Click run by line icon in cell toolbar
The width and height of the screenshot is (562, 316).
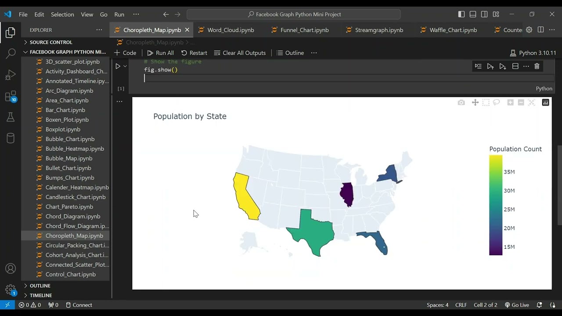(478, 66)
